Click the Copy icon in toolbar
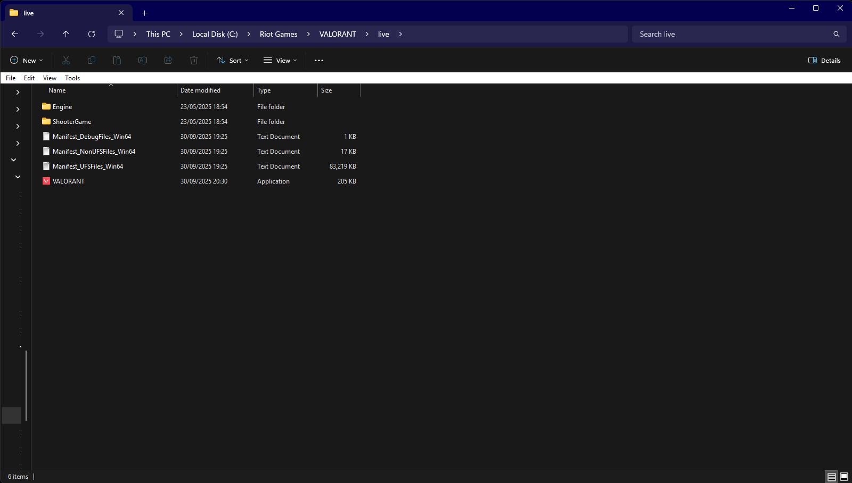The height and width of the screenshot is (483, 852). tap(92, 61)
